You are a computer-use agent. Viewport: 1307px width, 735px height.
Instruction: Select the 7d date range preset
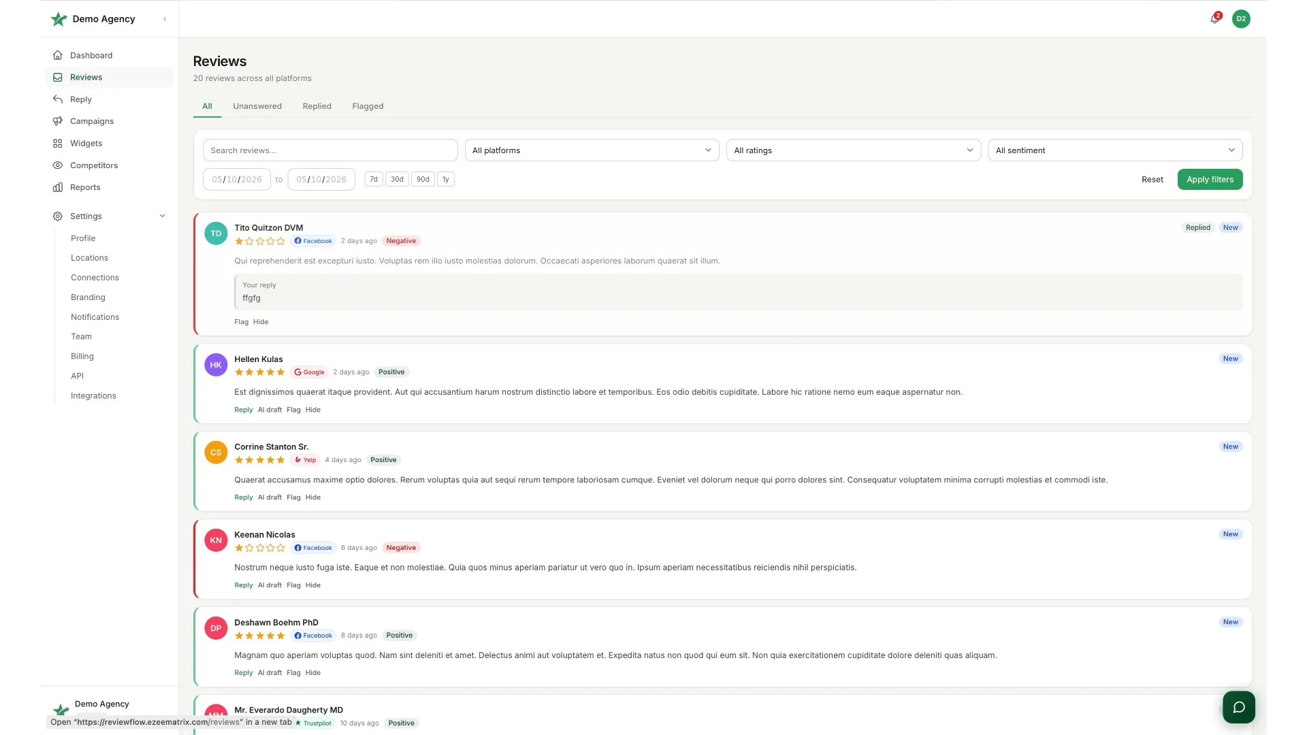click(374, 180)
